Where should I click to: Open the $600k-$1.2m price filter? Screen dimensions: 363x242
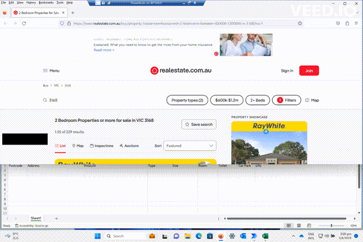point(227,100)
